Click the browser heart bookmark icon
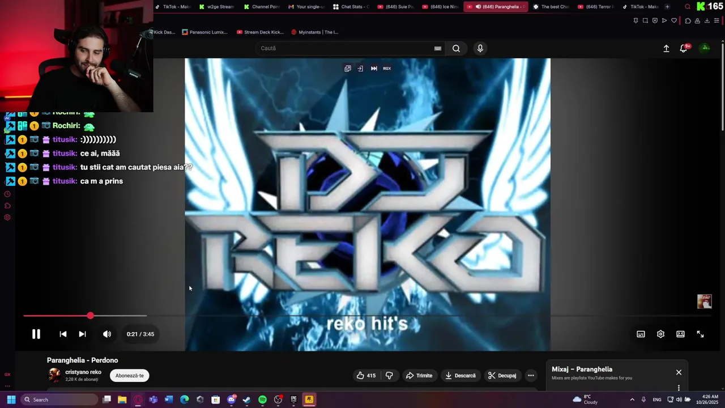725x408 pixels. point(674,21)
